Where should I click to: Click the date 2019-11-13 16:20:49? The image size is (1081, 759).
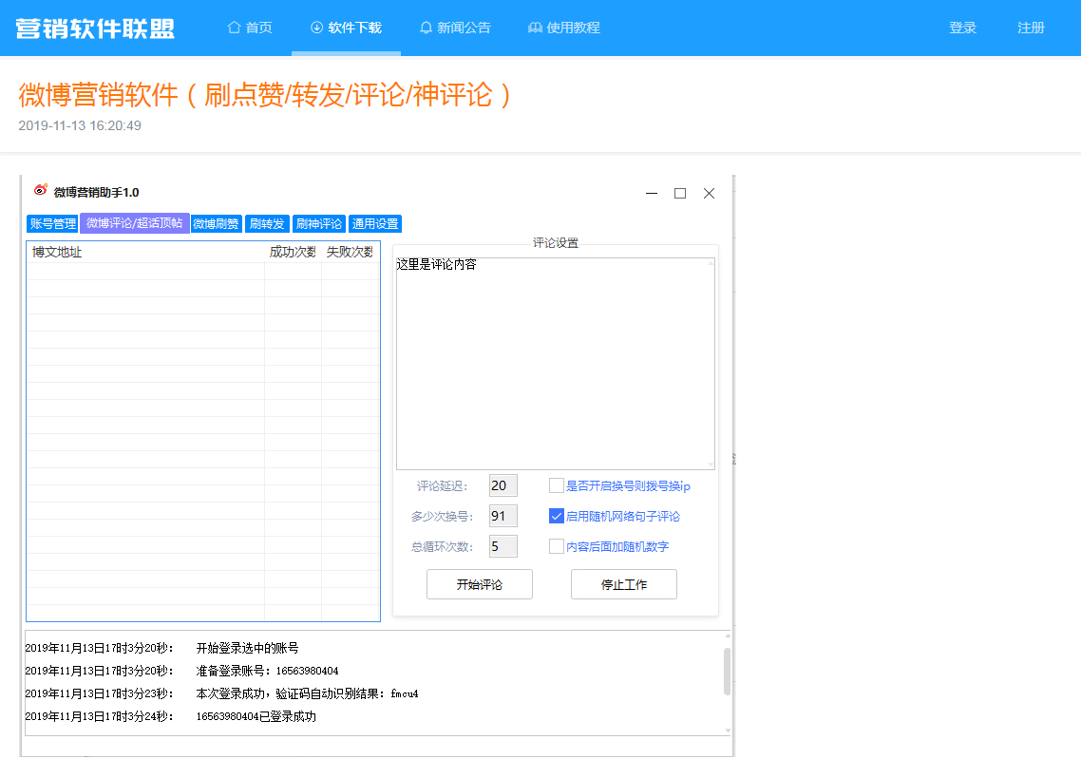80,125
